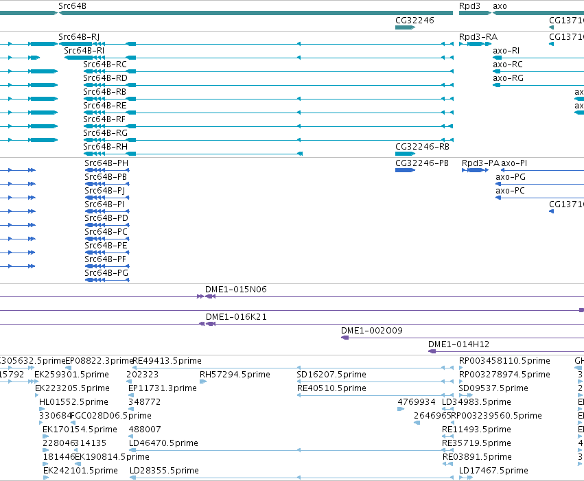584x481 pixels.
Task: Click feature 202323
Action: [129, 382]
